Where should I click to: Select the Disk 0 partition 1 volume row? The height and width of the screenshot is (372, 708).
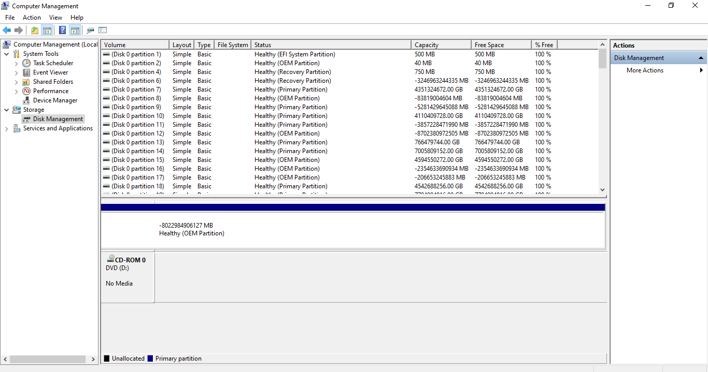point(135,54)
